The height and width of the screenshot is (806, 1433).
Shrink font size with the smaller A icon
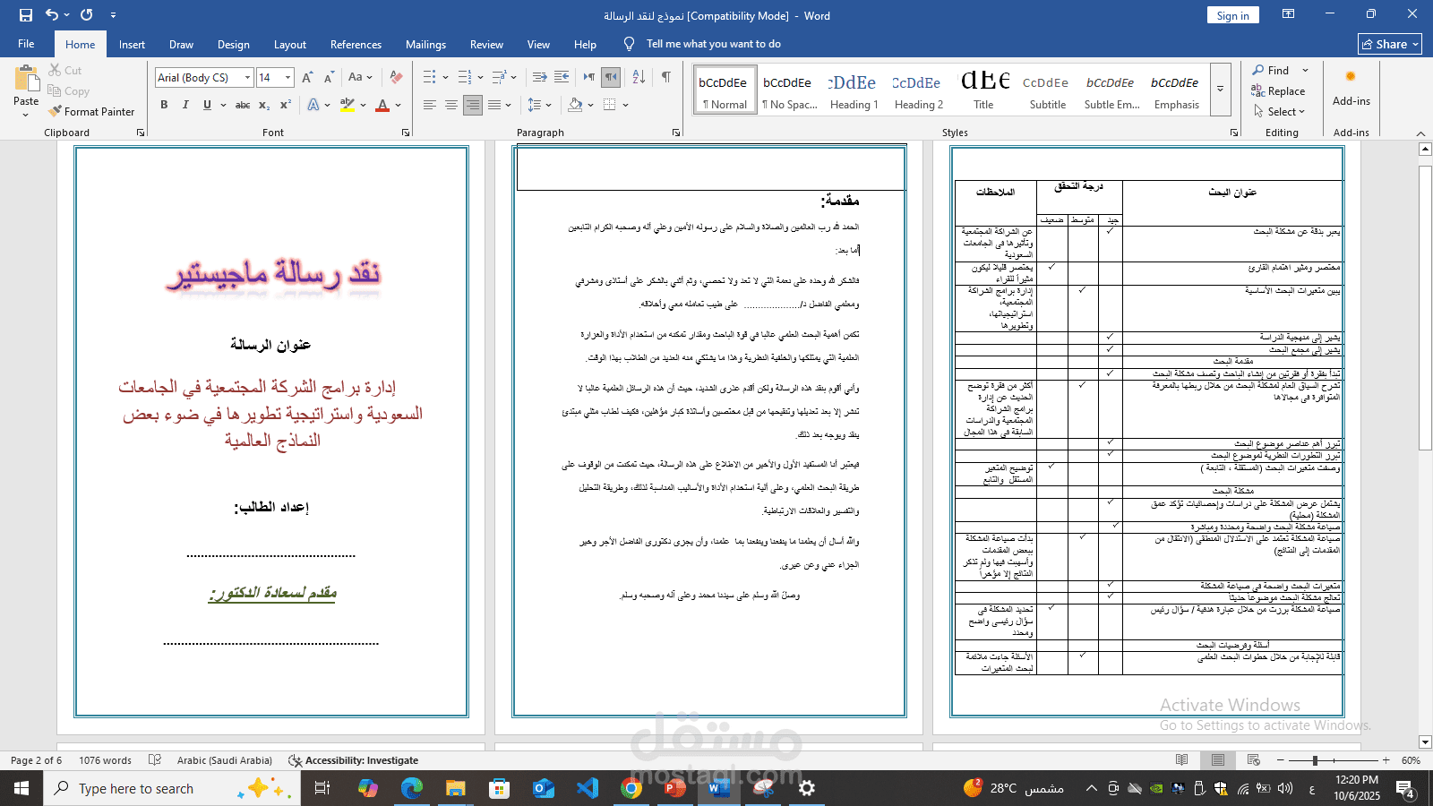click(x=329, y=78)
